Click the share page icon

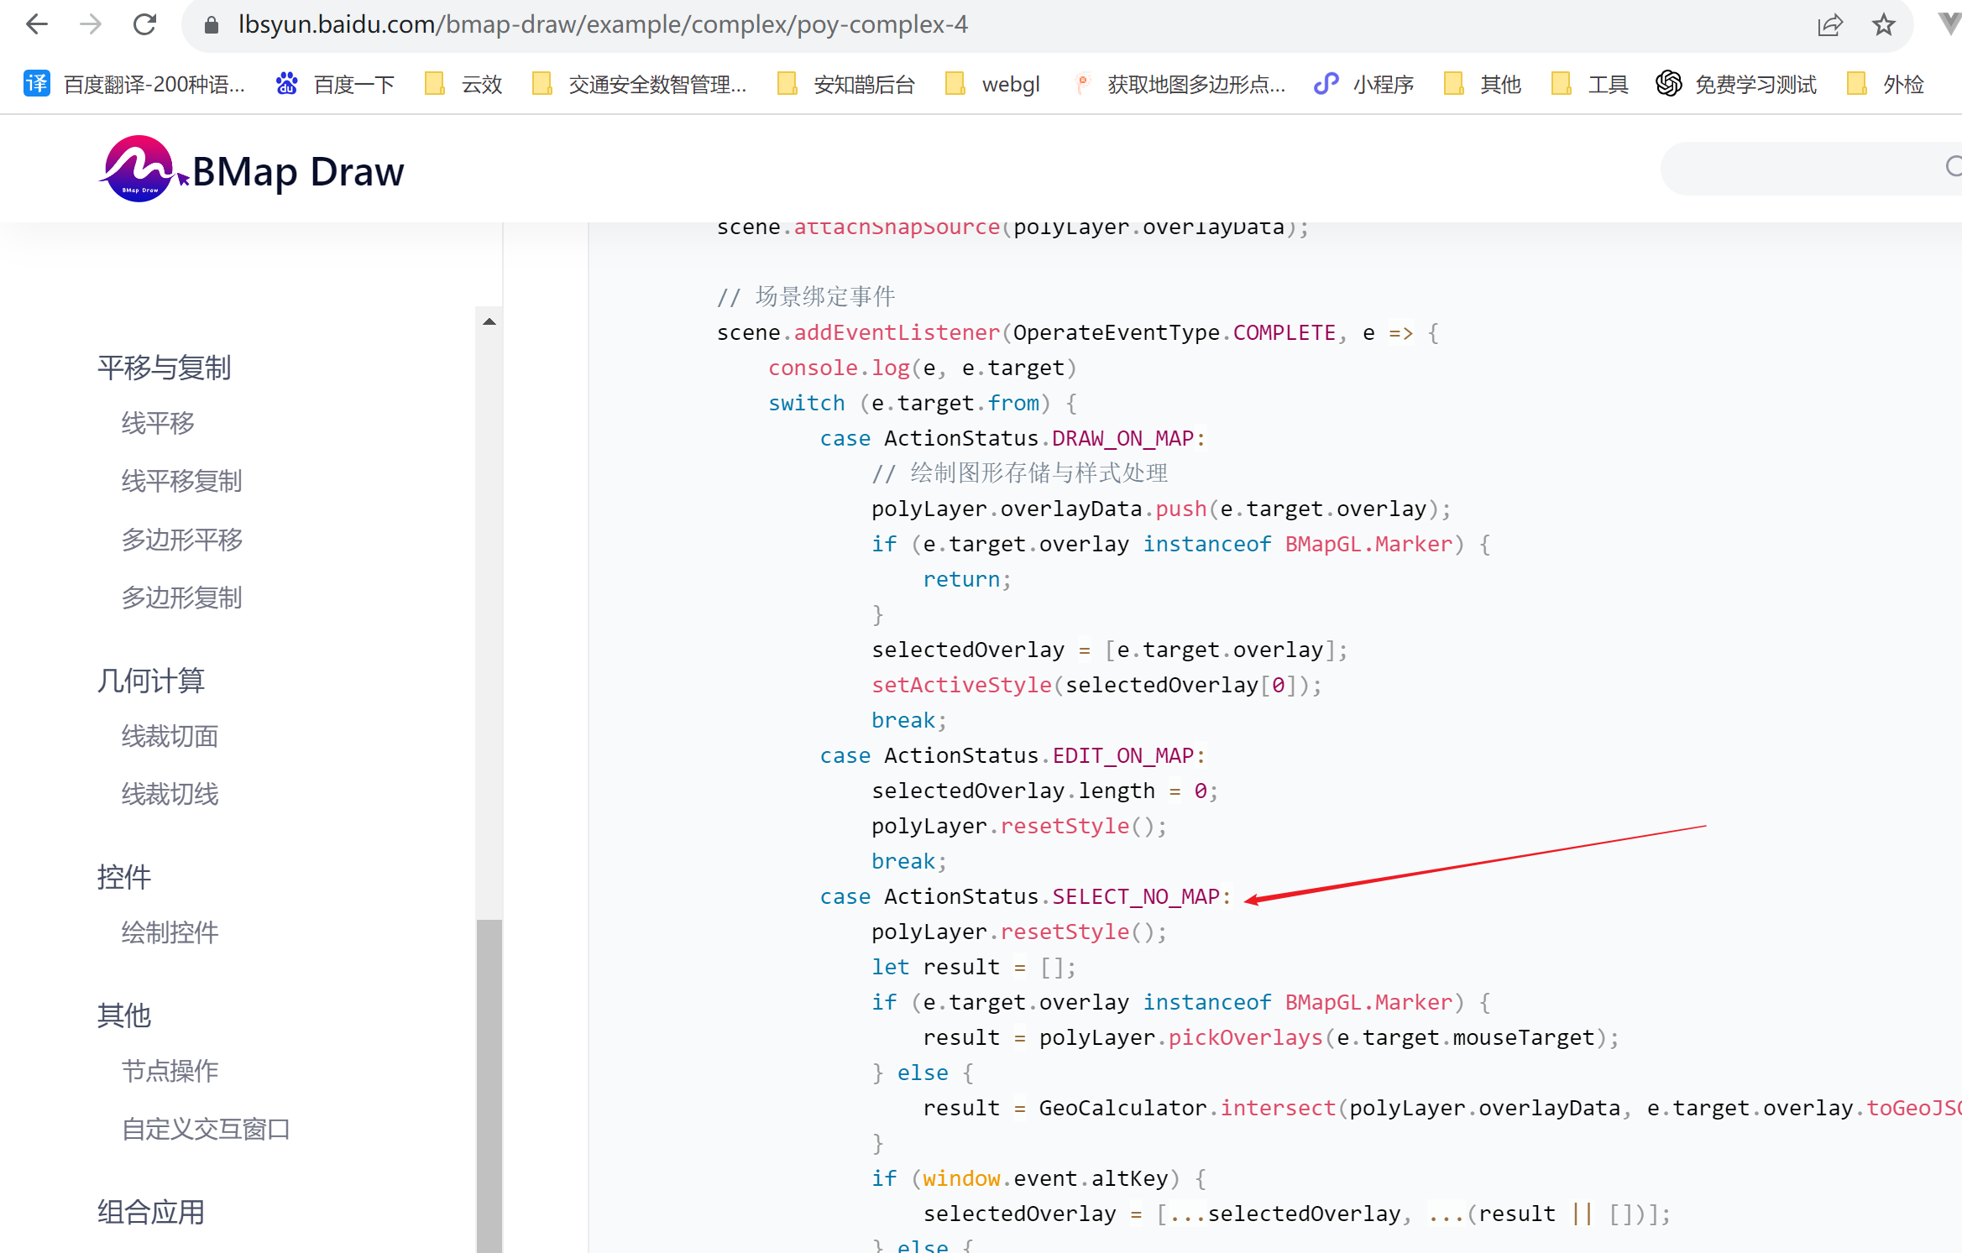click(1829, 24)
